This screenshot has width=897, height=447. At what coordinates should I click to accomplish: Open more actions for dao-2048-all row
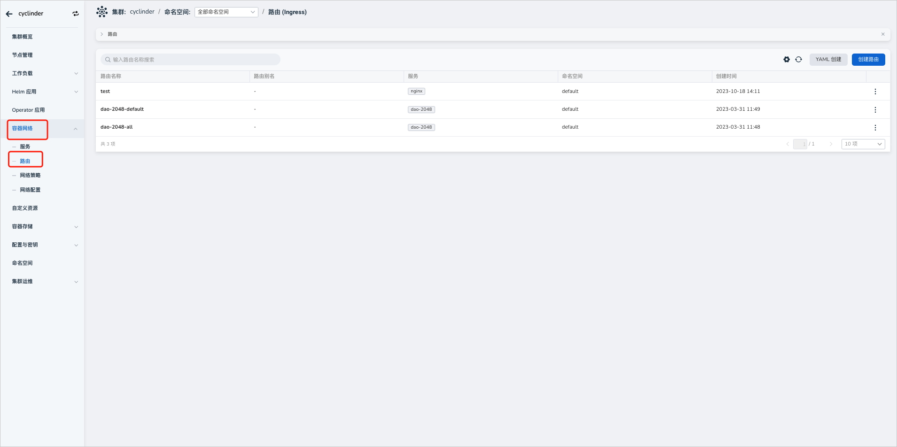(x=875, y=127)
